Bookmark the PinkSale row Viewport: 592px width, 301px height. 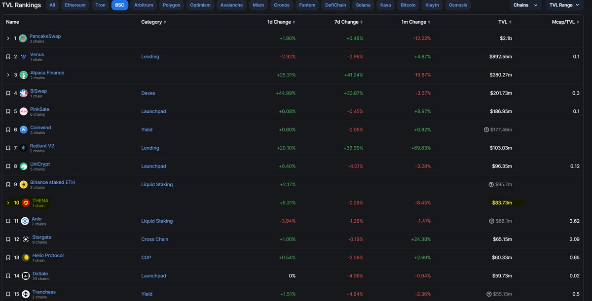pos(8,111)
